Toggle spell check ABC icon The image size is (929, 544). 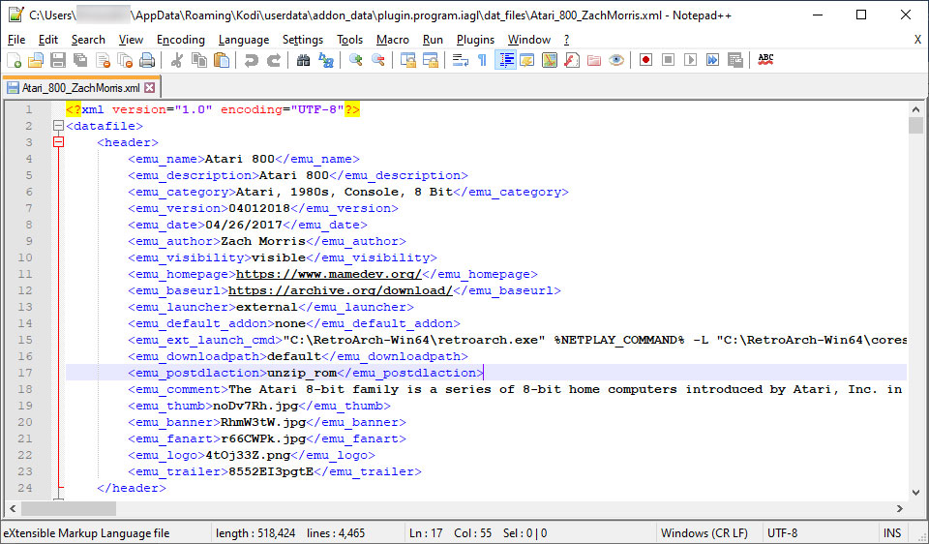pyautogui.click(x=765, y=60)
